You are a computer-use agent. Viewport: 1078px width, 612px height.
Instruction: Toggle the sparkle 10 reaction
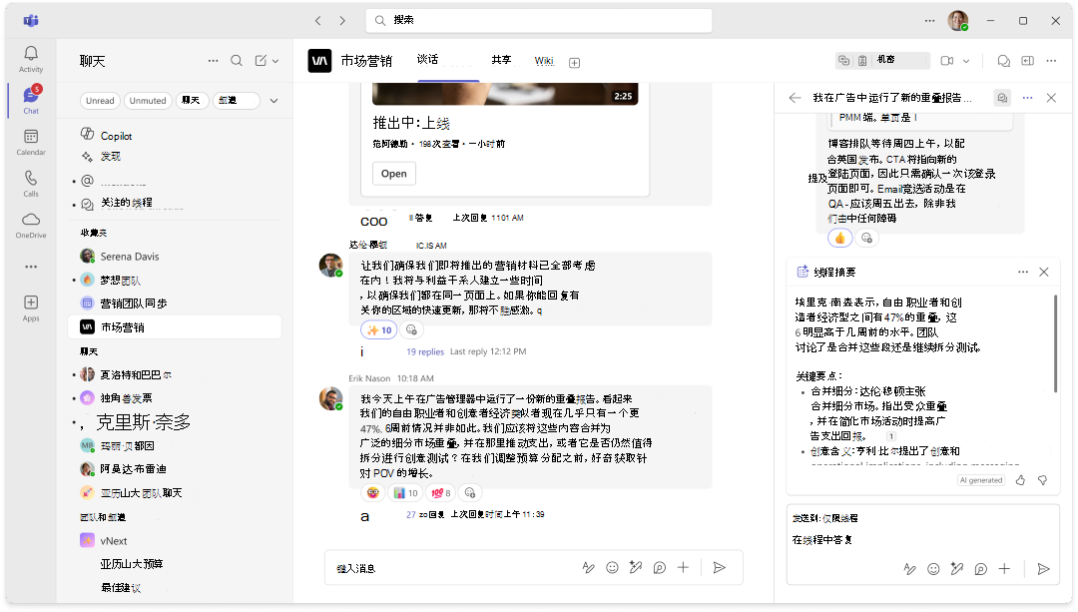pos(379,330)
